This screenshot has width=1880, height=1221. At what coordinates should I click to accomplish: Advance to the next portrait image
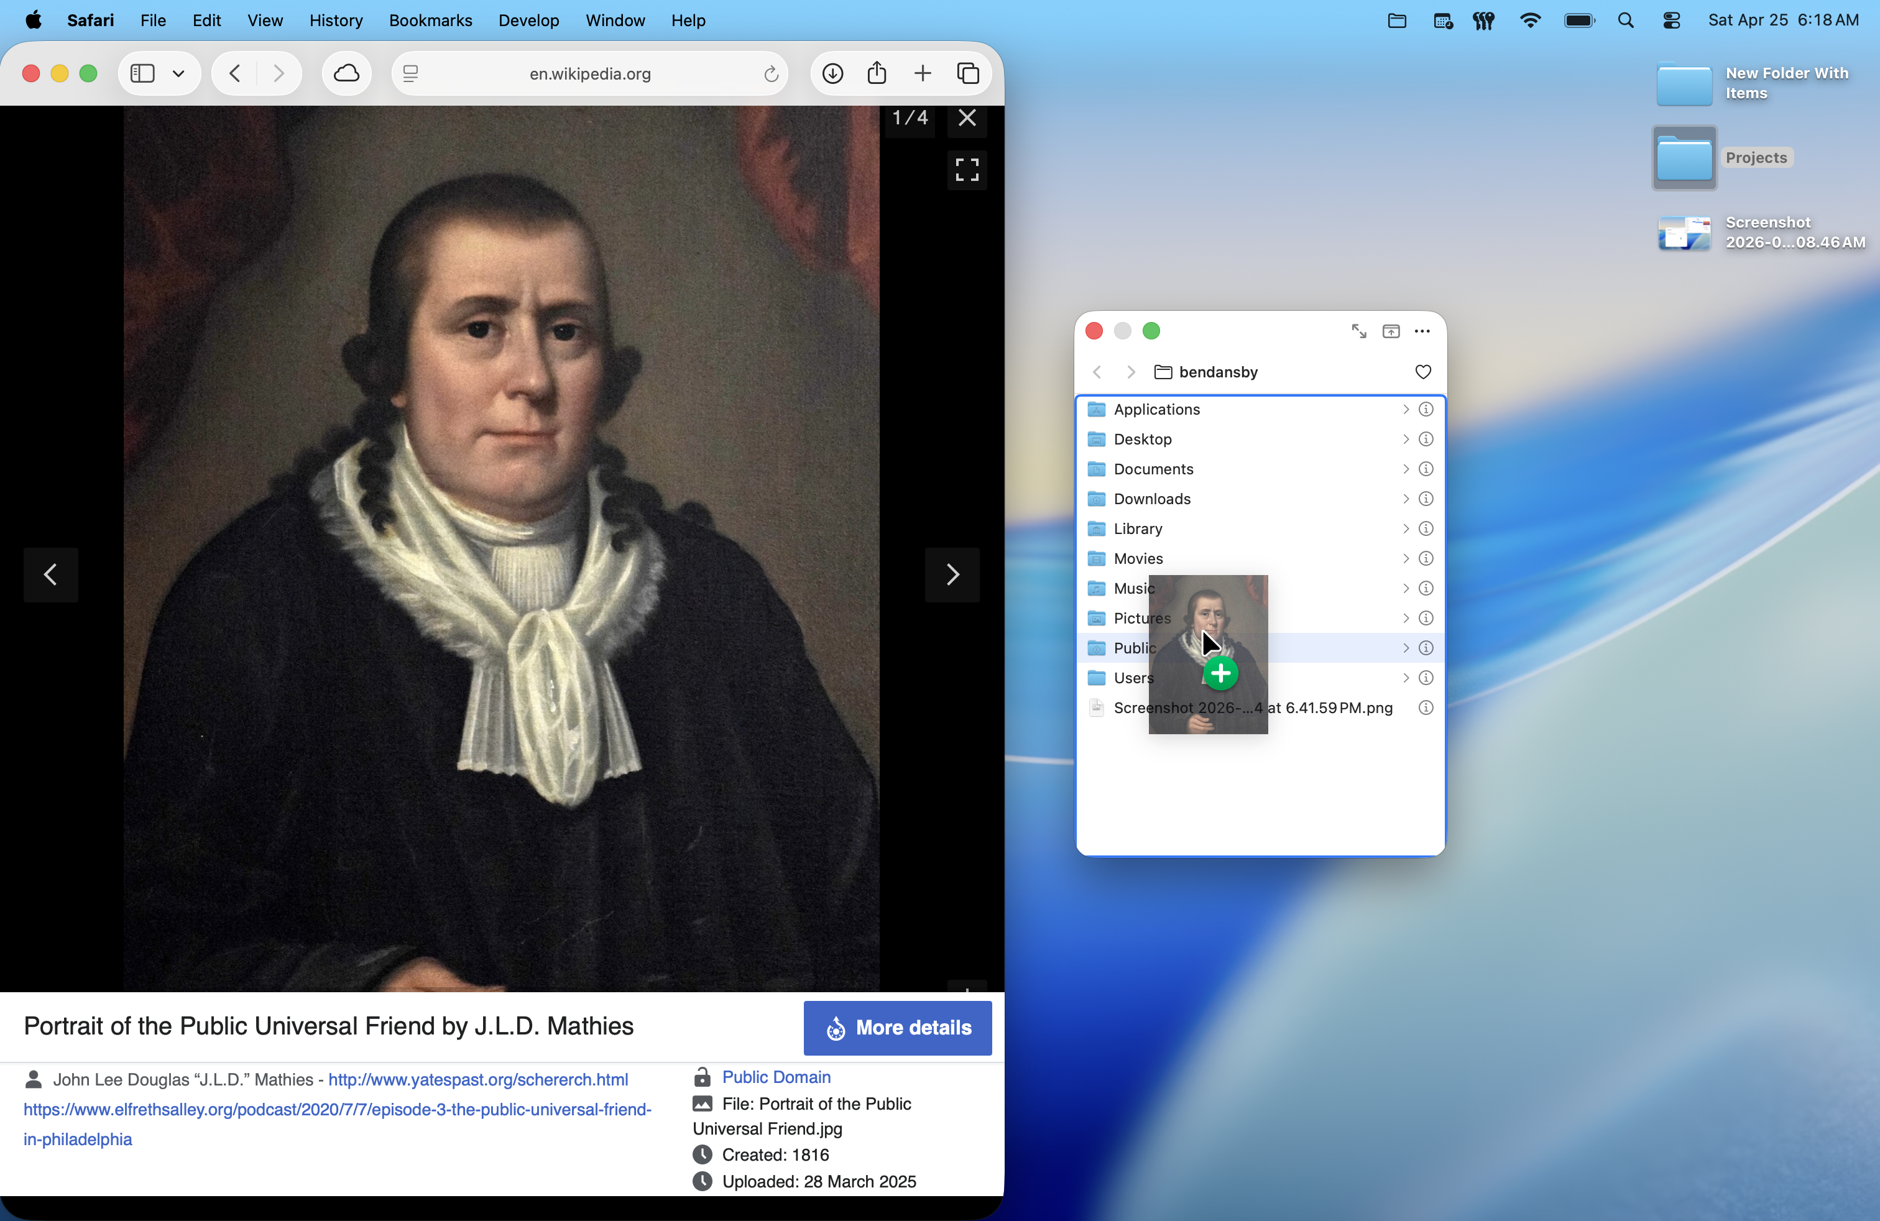coord(952,575)
